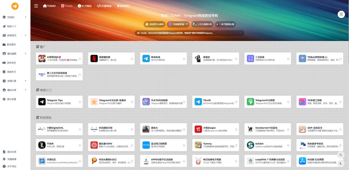
Task: Open the TGBot(群管机器人) card icon
Action: (x=302, y=58)
